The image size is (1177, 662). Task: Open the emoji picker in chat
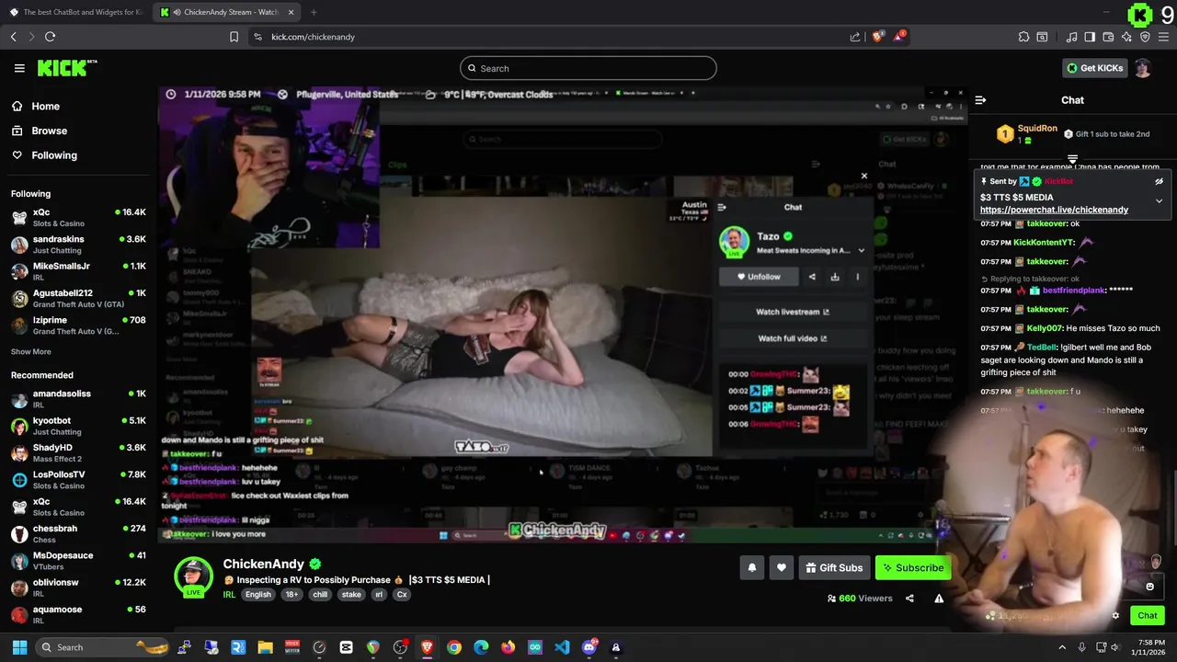tap(1149, 587)
